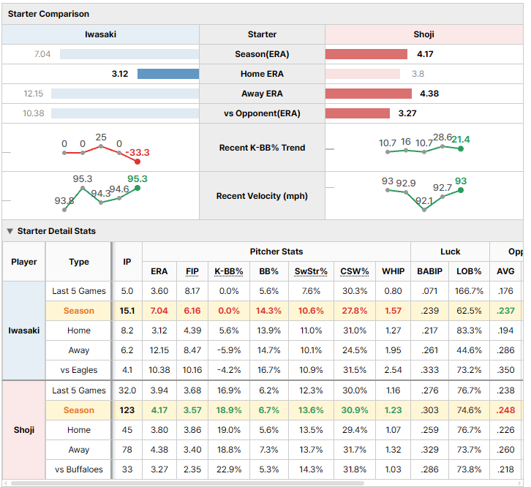The height and width of the screenshot is (487, 531).
Task: Click the Iwasaki player cell in table
Action: [x=23, y=331]
